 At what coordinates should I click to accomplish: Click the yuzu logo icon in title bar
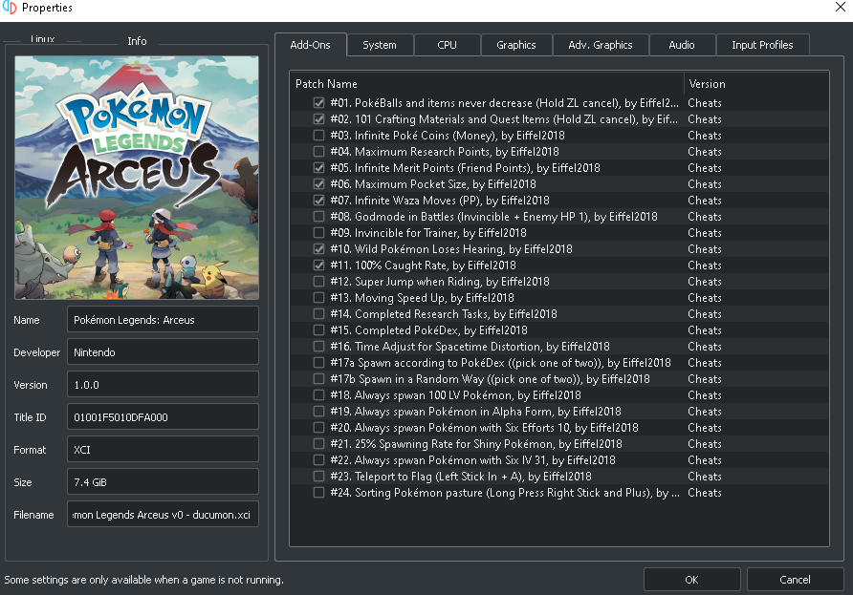coord(10,7)
